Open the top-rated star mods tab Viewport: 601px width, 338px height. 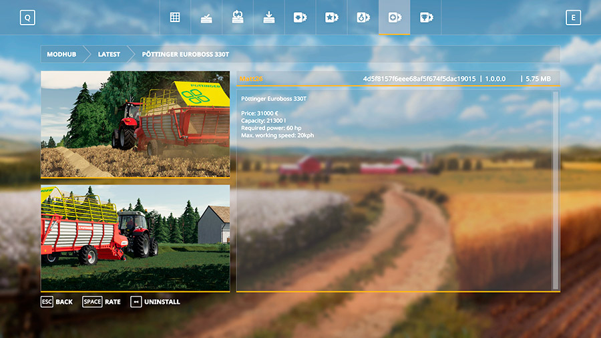click(331, 17)
